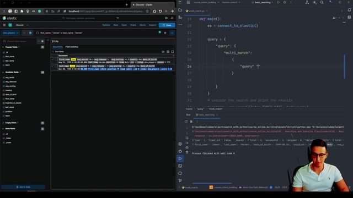Open the Project folder tool window
This screenshot has width=353, height=198.
180,10
